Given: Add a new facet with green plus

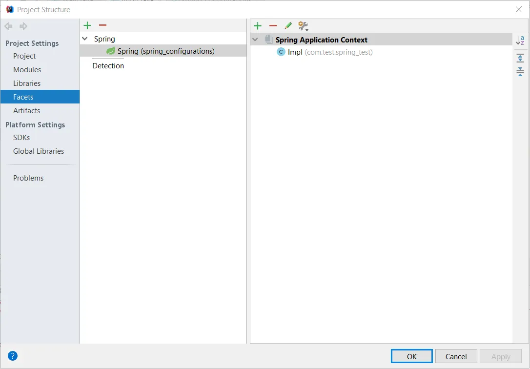Looking at the screenshot, I should point(87,25).
